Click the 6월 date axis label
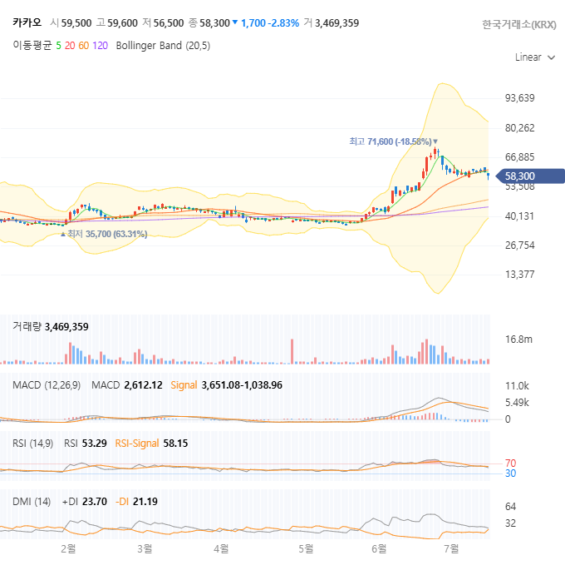The image size is (565, 580). (x=379, y=548)
